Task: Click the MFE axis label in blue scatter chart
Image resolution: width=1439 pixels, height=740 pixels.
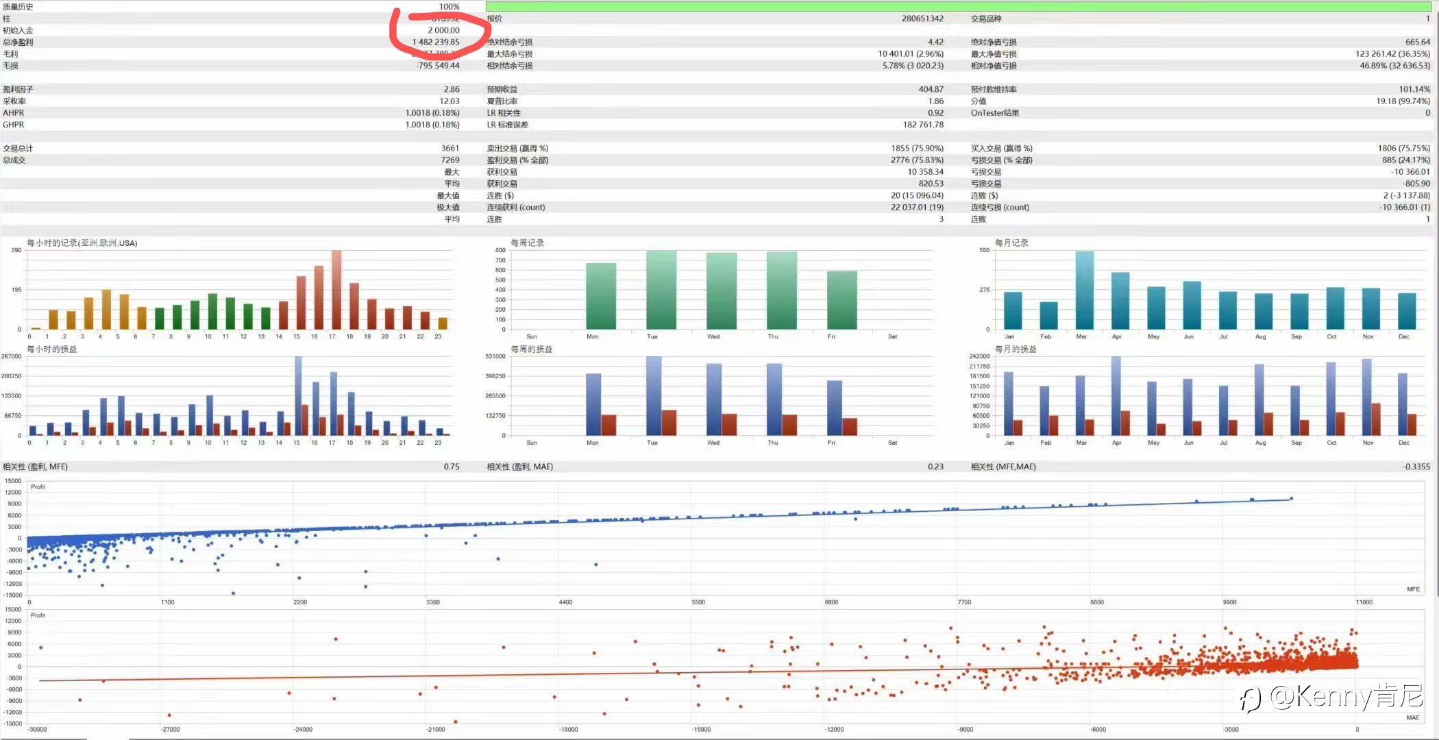Action: click(x=1413, y=589)
